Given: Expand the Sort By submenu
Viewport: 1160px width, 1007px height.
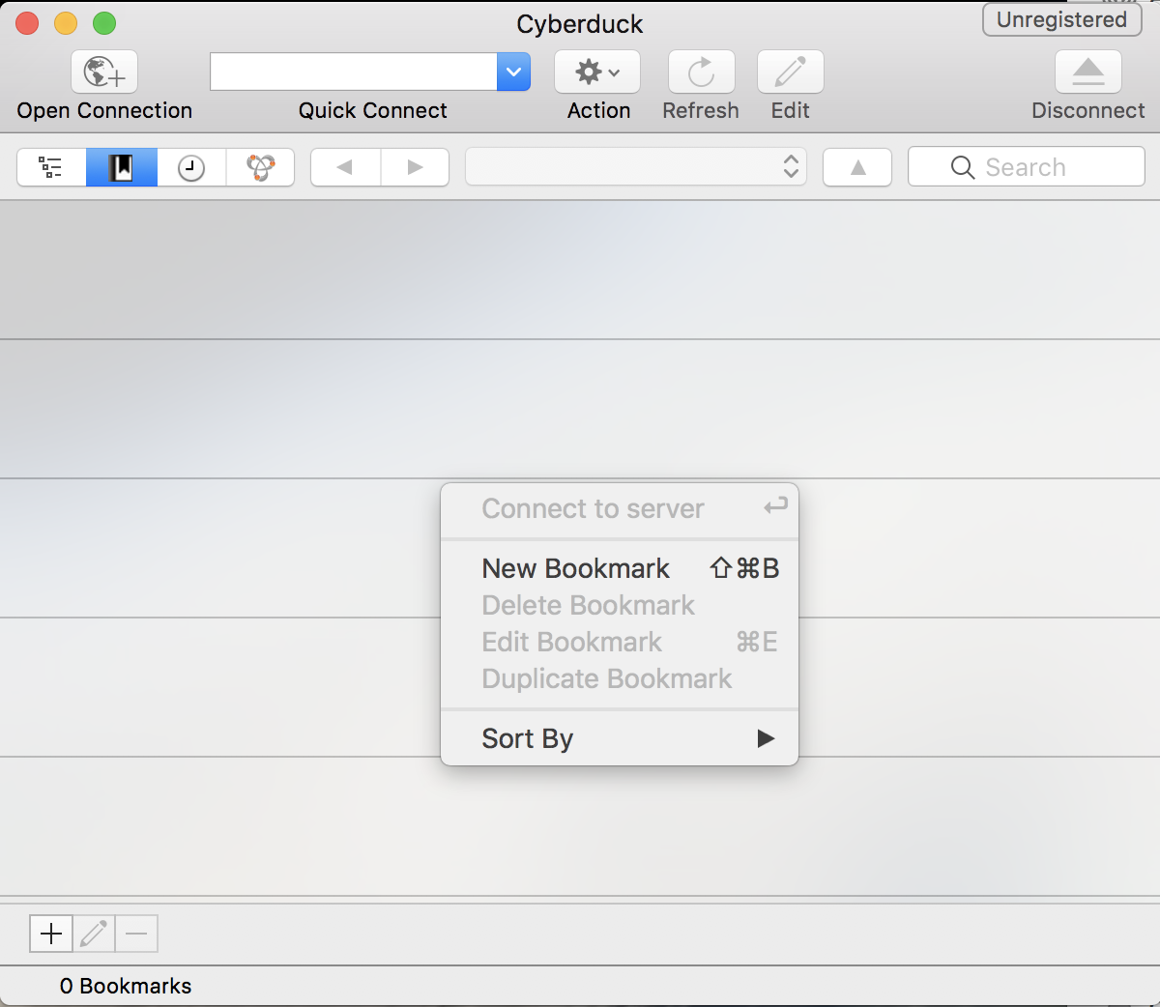Looking at the screenshot, I should point(620,738).
